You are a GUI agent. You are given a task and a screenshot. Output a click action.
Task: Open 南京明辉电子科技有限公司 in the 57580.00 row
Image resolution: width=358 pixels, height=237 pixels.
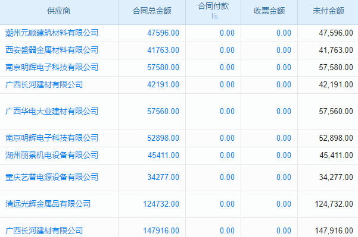[x=52, y=67]
